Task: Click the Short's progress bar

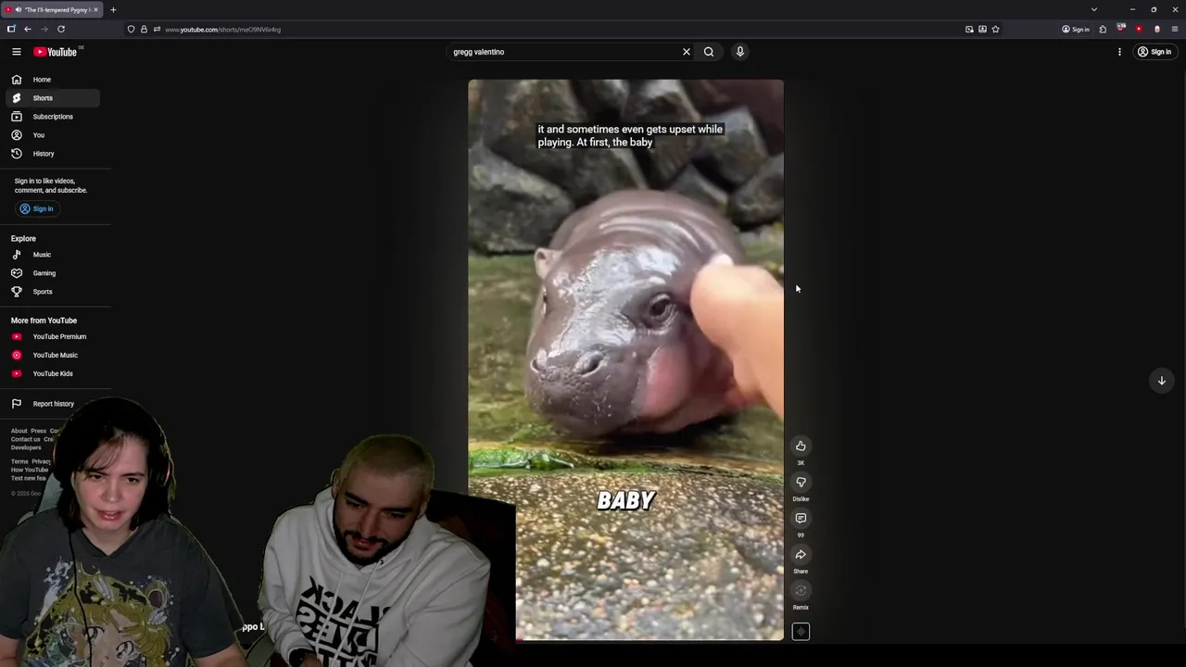Action: pyautogui.click(x=649, y=638)
